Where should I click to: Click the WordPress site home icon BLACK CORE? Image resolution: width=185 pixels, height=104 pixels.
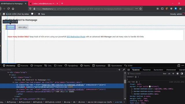point(16,14)
